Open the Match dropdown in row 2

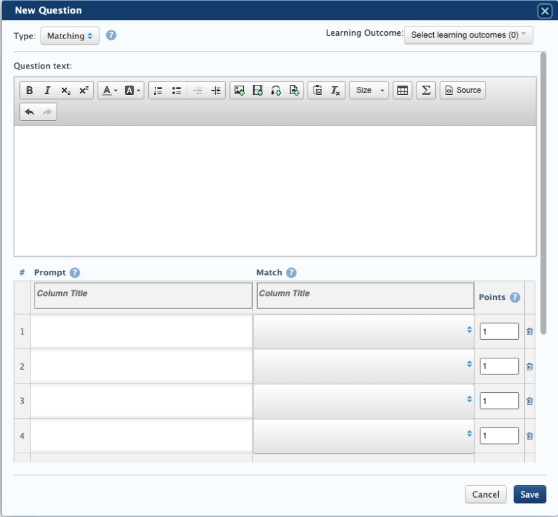(363, 366)
